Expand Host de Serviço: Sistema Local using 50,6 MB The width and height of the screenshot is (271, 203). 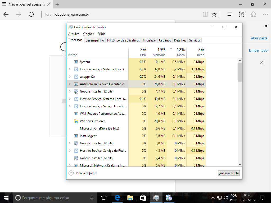[x=70, y=99]
